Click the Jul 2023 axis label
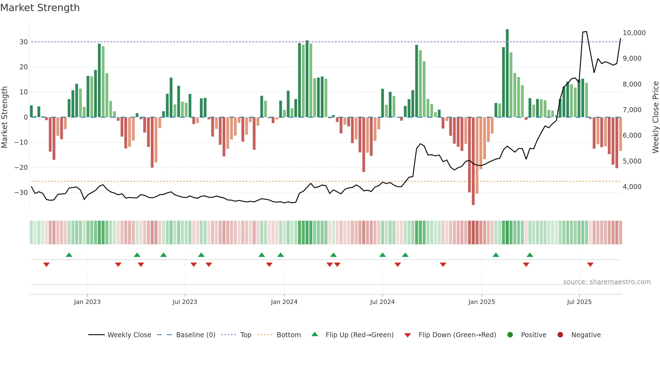This screenshot has width=660, height=371. pos(185,302)
